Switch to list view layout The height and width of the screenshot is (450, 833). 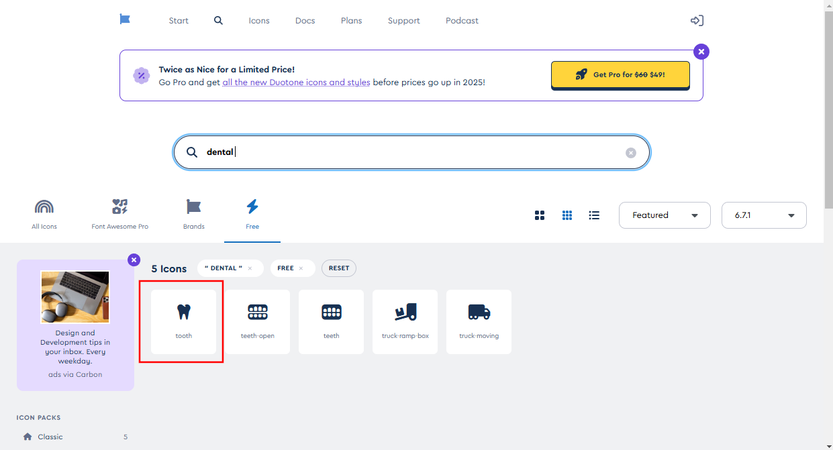click(594, 215)
